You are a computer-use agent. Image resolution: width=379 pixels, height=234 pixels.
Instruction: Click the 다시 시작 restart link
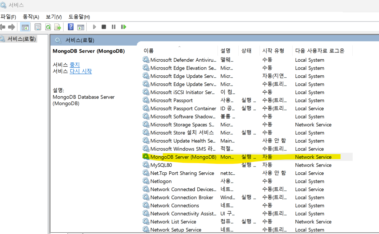[x=81, y=71]
